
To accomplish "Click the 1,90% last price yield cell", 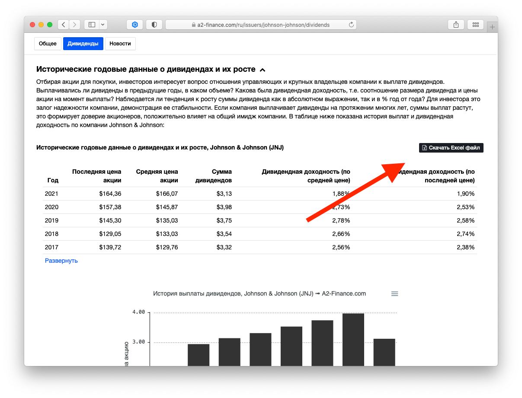I will click(x=465, y=194).
